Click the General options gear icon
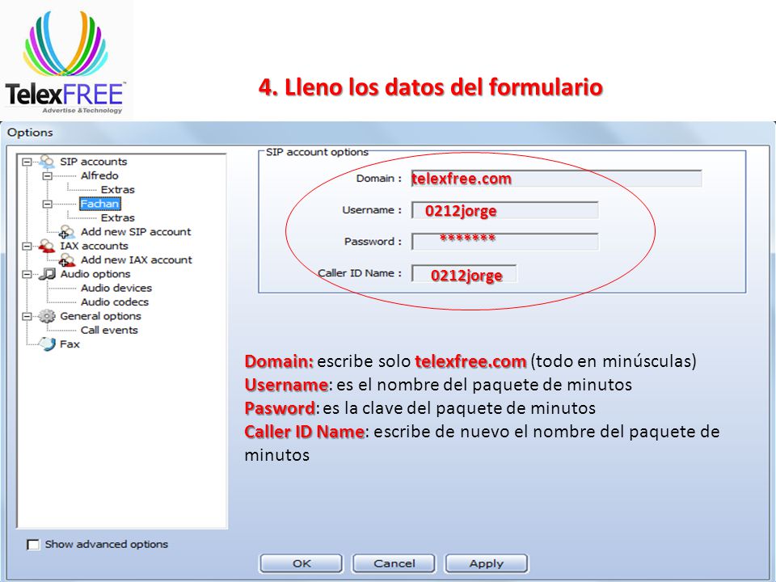Viewport: 776px width, 582px height. click(x=47, y=316)
